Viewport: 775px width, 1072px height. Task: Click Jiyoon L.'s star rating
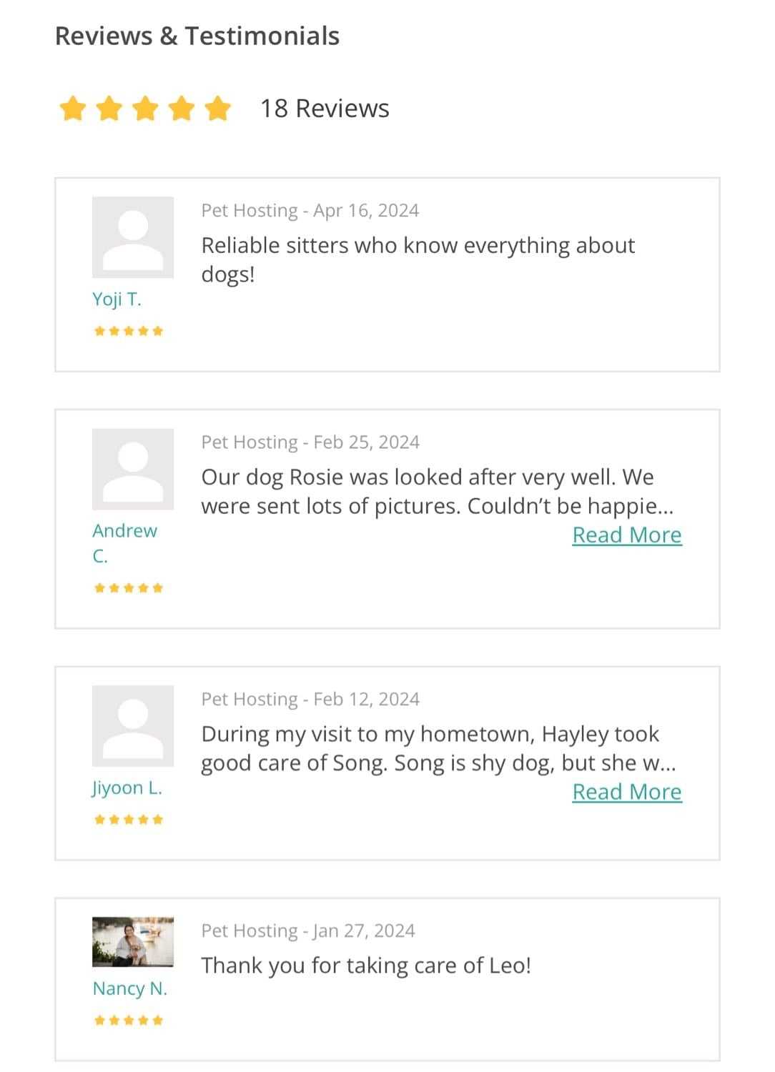129,820
